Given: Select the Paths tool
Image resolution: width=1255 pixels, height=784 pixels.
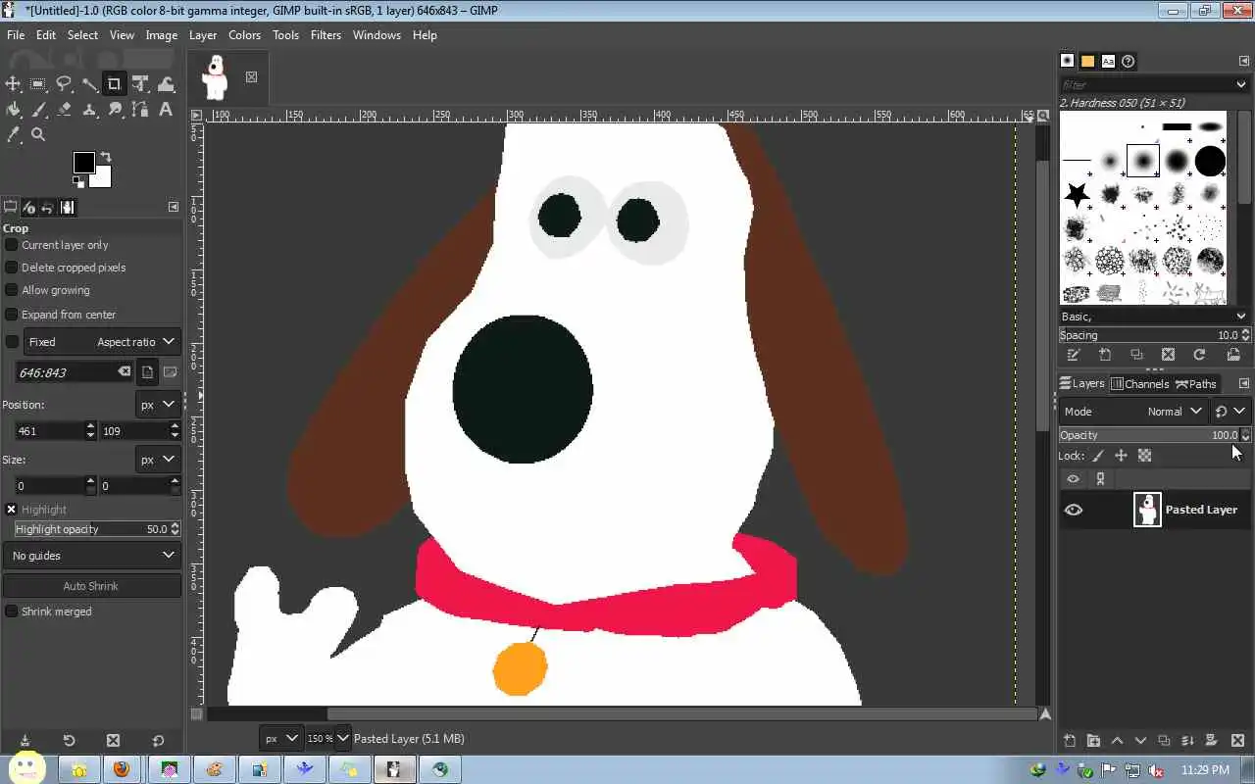Looking at the screenshot, I should pos(140,110).
